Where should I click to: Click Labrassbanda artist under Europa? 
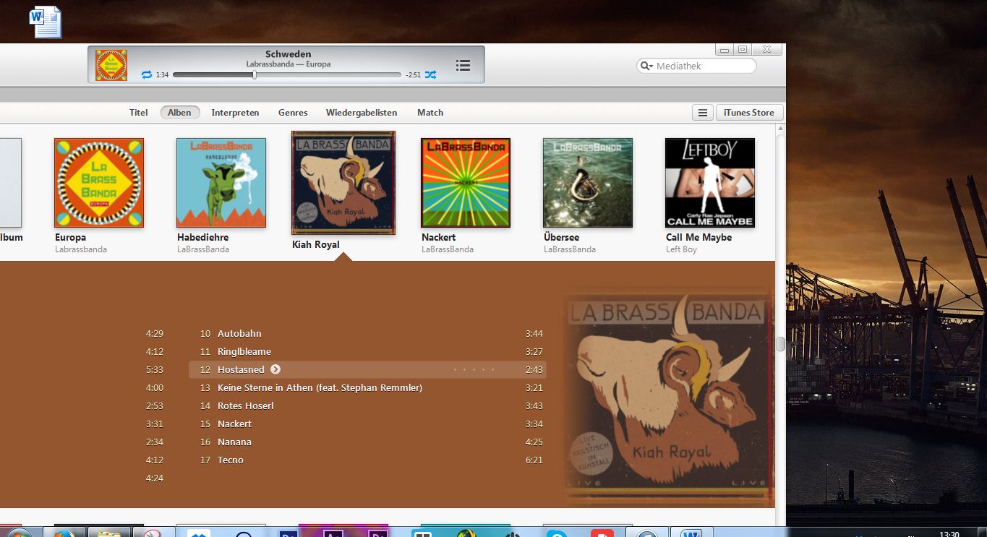pos(81,249)
